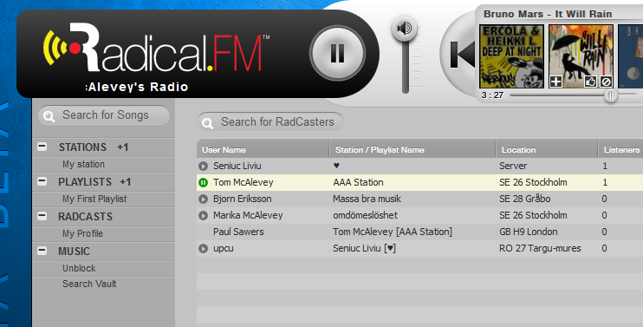Click the Search for Songs field

click(x=104, y=115)
